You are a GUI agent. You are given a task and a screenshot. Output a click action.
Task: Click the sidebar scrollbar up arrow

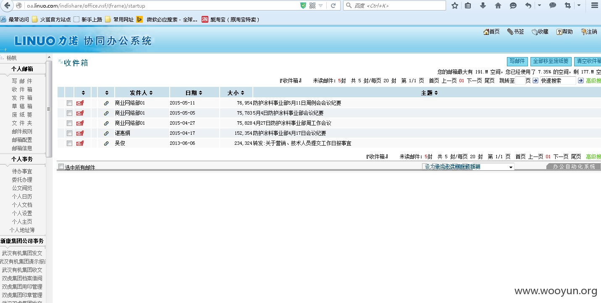click(49, 57)
